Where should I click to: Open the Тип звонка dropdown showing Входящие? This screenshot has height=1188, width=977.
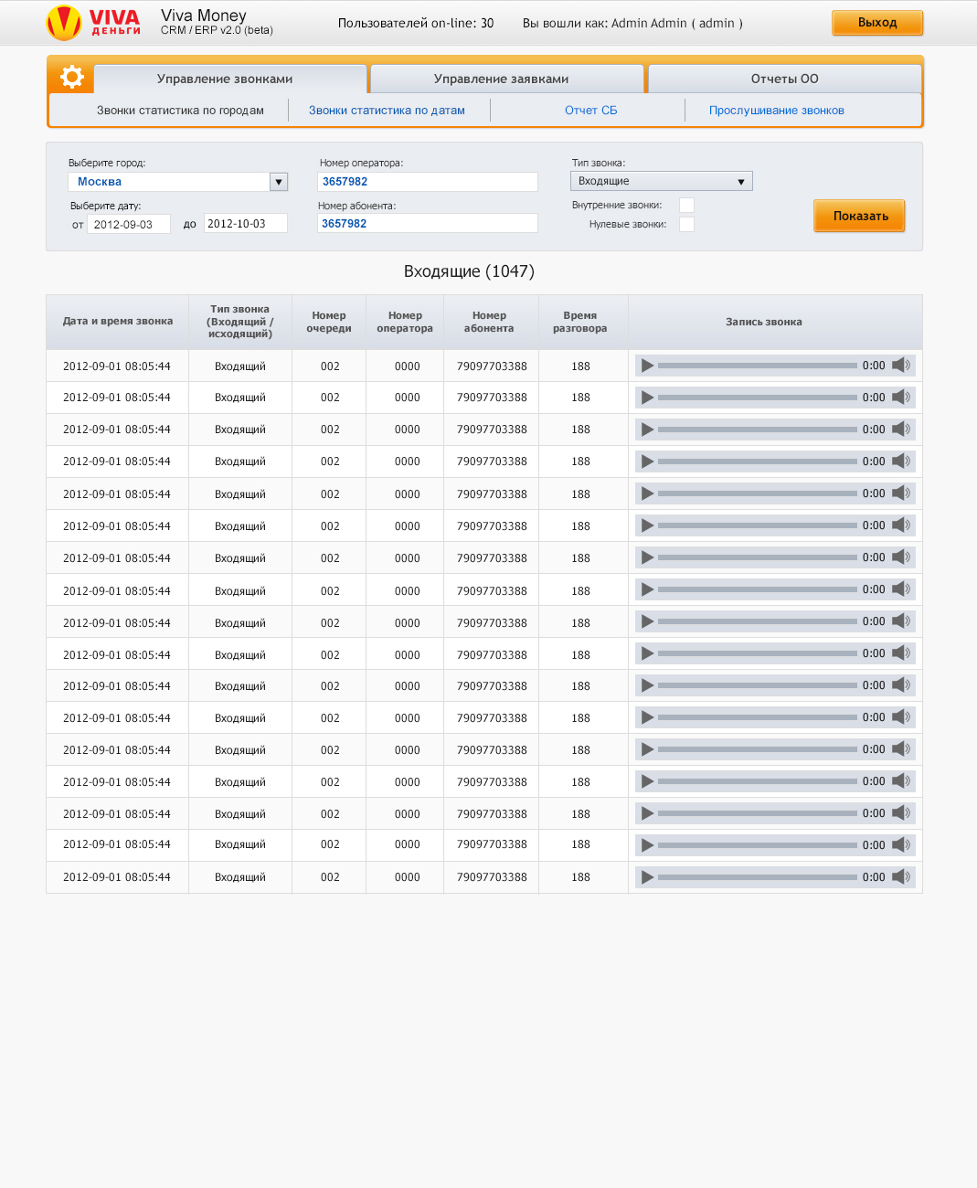click(x=661, y=181)
